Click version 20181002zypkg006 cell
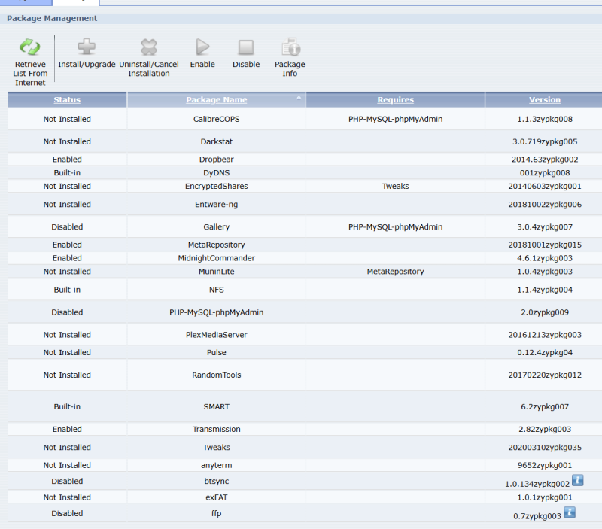 tap(544, 205)
